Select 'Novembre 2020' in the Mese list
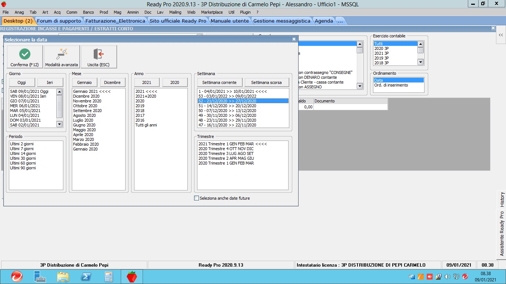This screenshot has height=284, width=506. [x=99, y=101]
